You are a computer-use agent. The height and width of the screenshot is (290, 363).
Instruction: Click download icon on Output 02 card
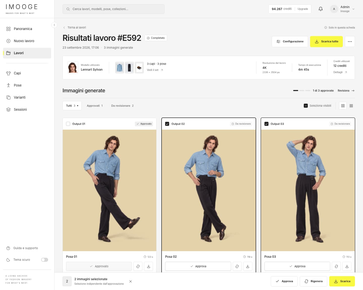click(248, 266)
